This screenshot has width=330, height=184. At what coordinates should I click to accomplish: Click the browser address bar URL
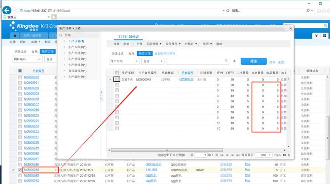pos(47,10)
